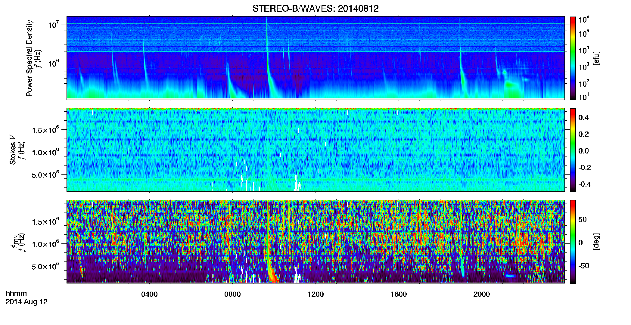Click the 2000 time tick label
Viewport: 631px width, 325px height.
[482, 294]
